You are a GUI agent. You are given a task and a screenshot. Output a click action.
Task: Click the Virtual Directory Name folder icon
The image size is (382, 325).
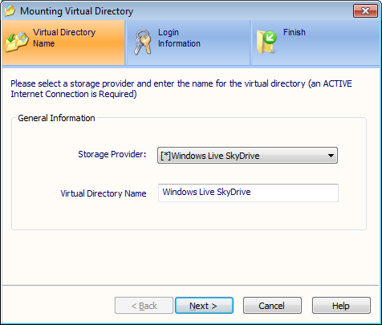pyautogui.click(x=17, y=42)
